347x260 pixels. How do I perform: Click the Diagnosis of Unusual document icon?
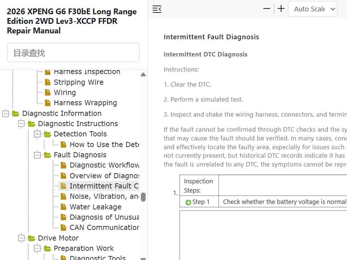pos(63,217)
